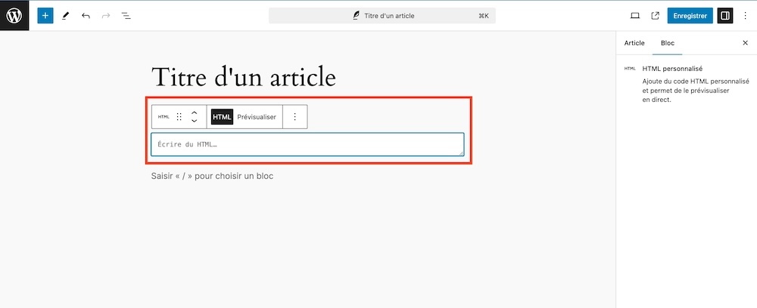The width and height of the screenshot is (757, 308).
Task: Click the block drag handle
Action: (179, 117)
